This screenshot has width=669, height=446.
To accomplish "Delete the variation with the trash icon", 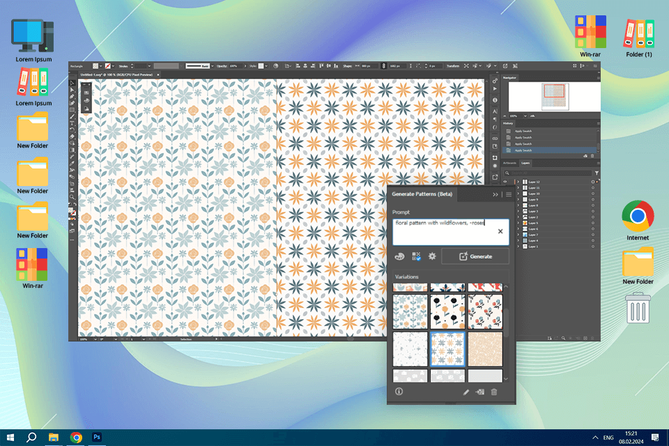I will point(493,392).
